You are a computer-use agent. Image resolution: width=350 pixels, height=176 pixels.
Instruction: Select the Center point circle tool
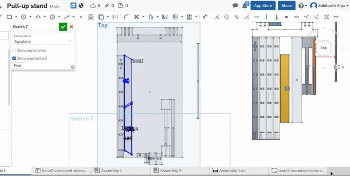click(x=24, y=17)
